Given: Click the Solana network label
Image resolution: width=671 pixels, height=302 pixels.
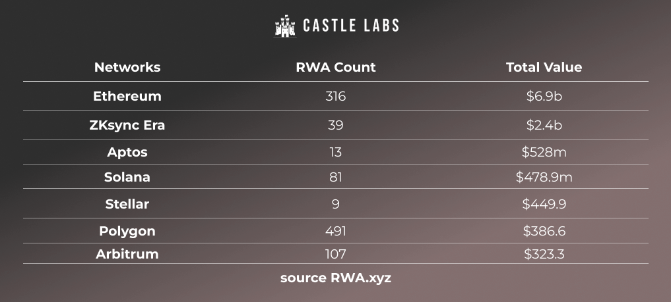Looking at the screenshot, I should click(127, 177).
